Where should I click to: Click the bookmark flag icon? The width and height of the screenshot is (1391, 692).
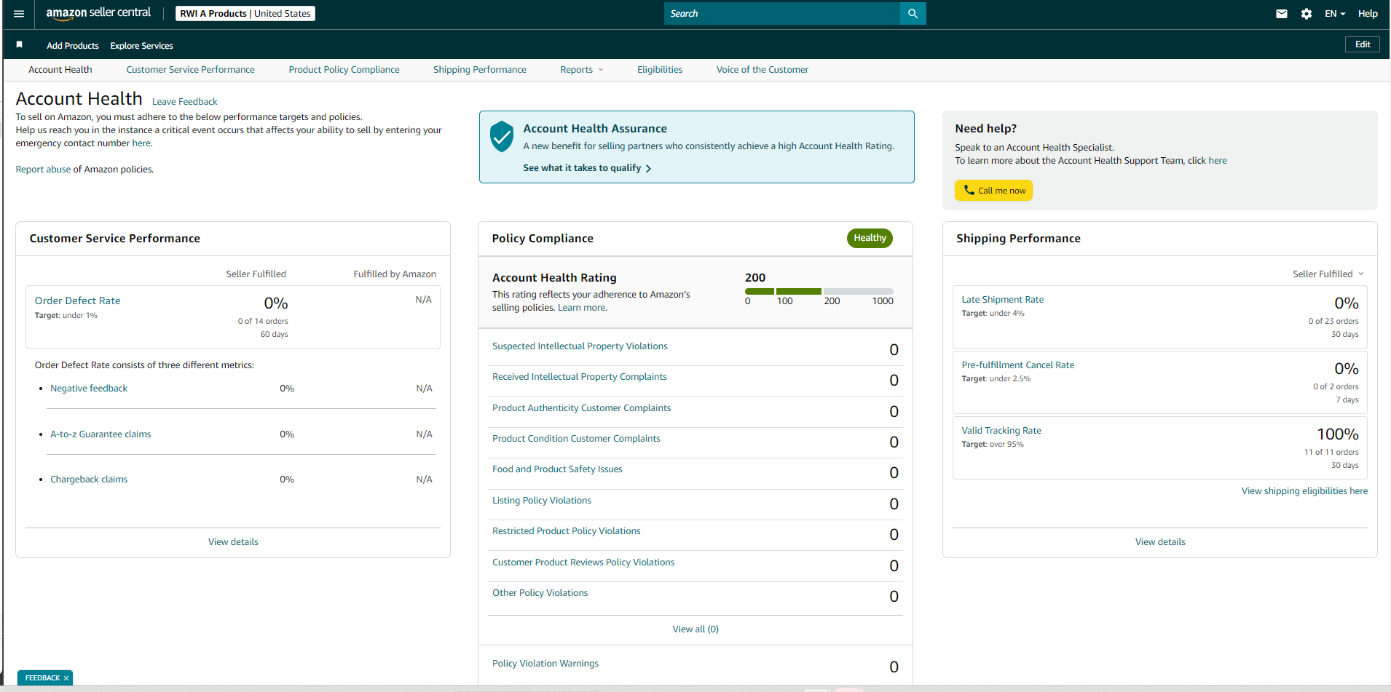pyautogui.click(x=20, y=45)
